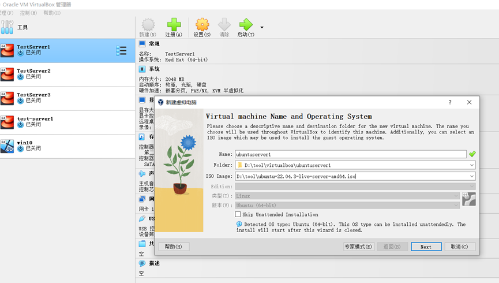Click the Ubuntu OS type icon

(x=469, y=199)
